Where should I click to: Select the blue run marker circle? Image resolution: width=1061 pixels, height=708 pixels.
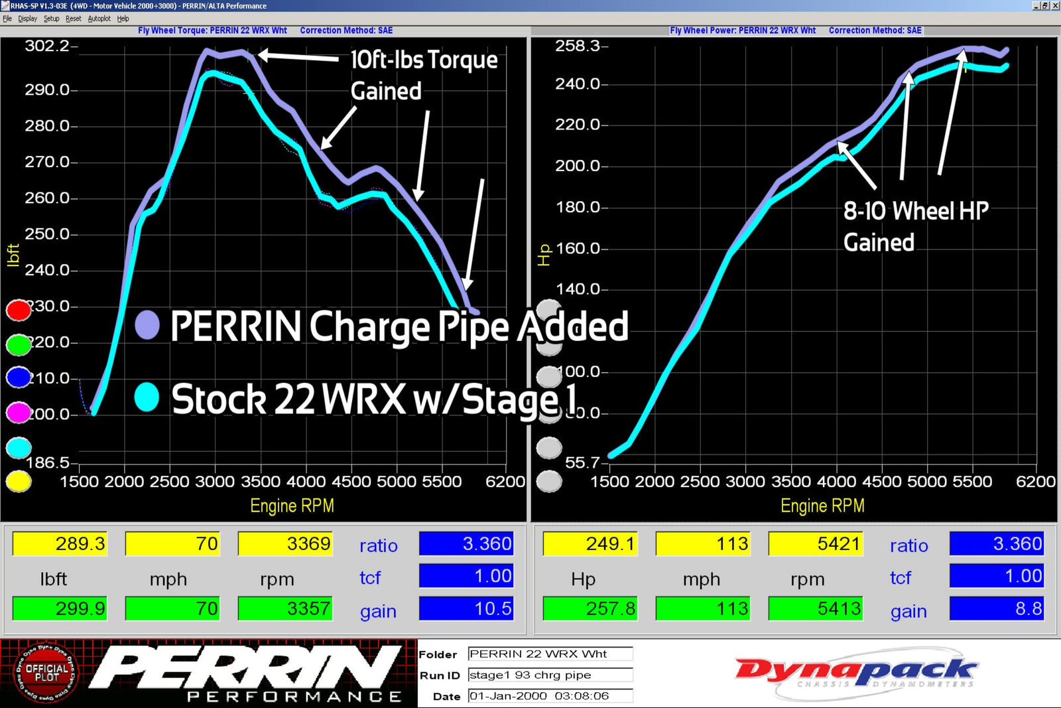pyautogui.click(x=19, y=378)
